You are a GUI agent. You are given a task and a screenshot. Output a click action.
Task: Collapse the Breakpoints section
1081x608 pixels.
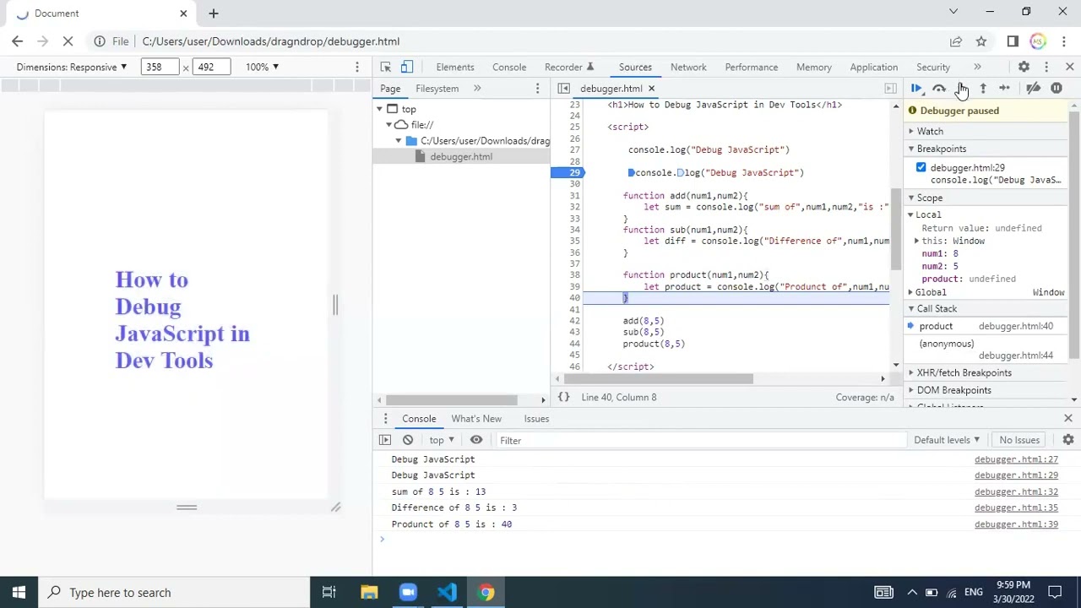pos(941,149)
